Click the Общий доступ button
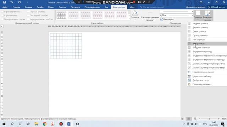The image size is (227, 127). pos(216,7)
